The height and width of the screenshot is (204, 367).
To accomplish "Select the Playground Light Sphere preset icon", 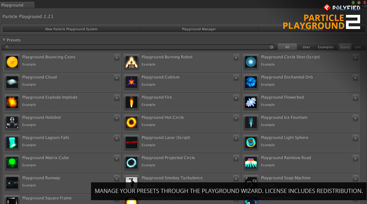I will (x=251, y=142).
